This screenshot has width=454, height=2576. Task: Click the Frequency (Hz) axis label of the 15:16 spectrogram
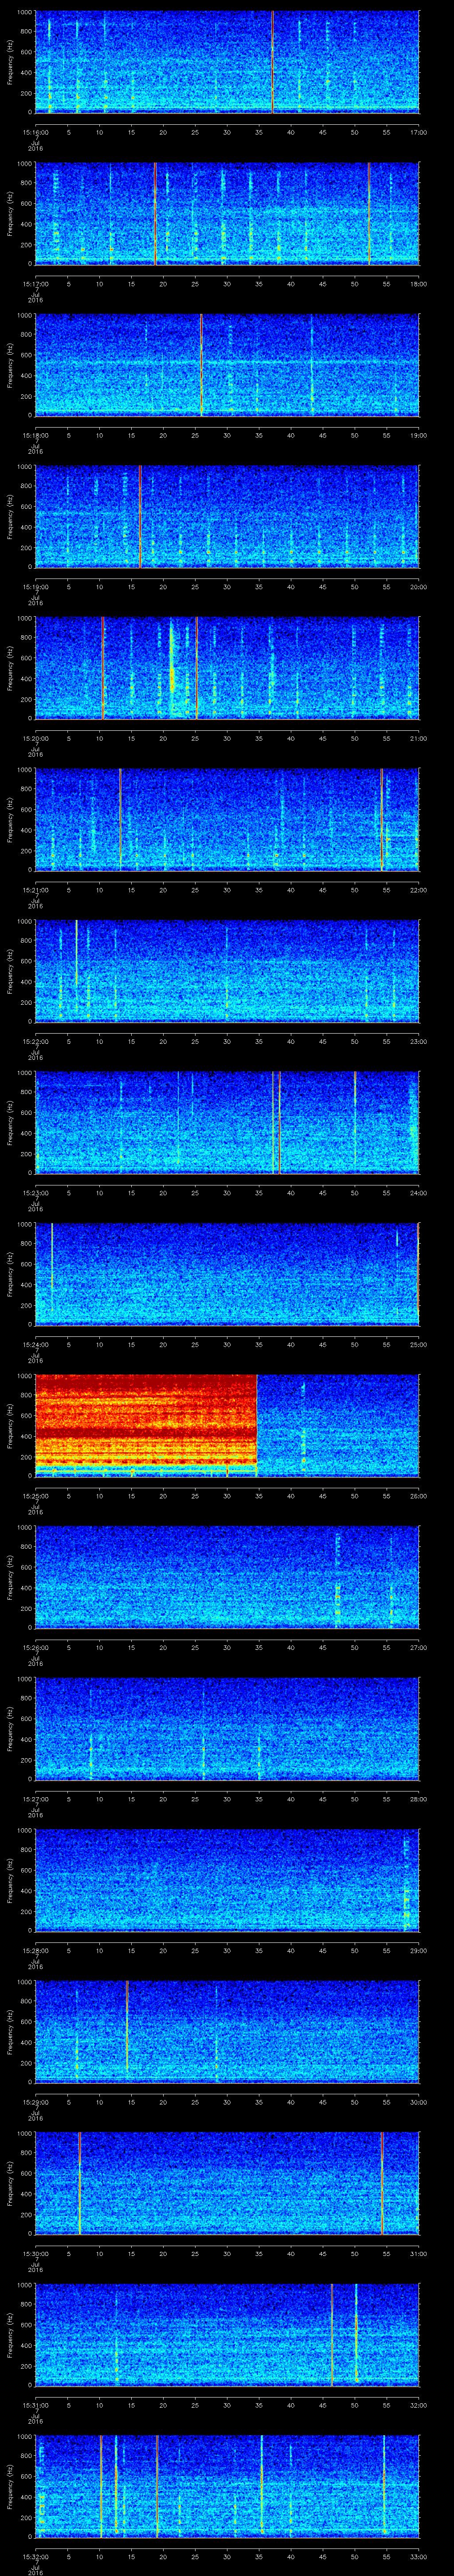click(x=10, y=62)
